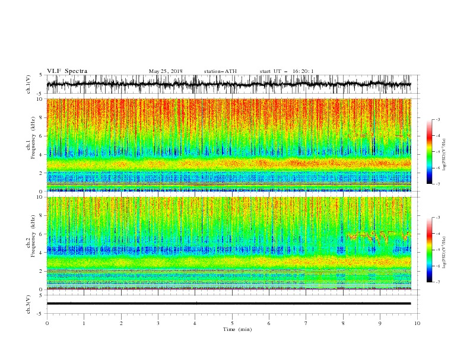Select the "Time (min)" axis label
The image size is (470, 363).
(237, 329)
